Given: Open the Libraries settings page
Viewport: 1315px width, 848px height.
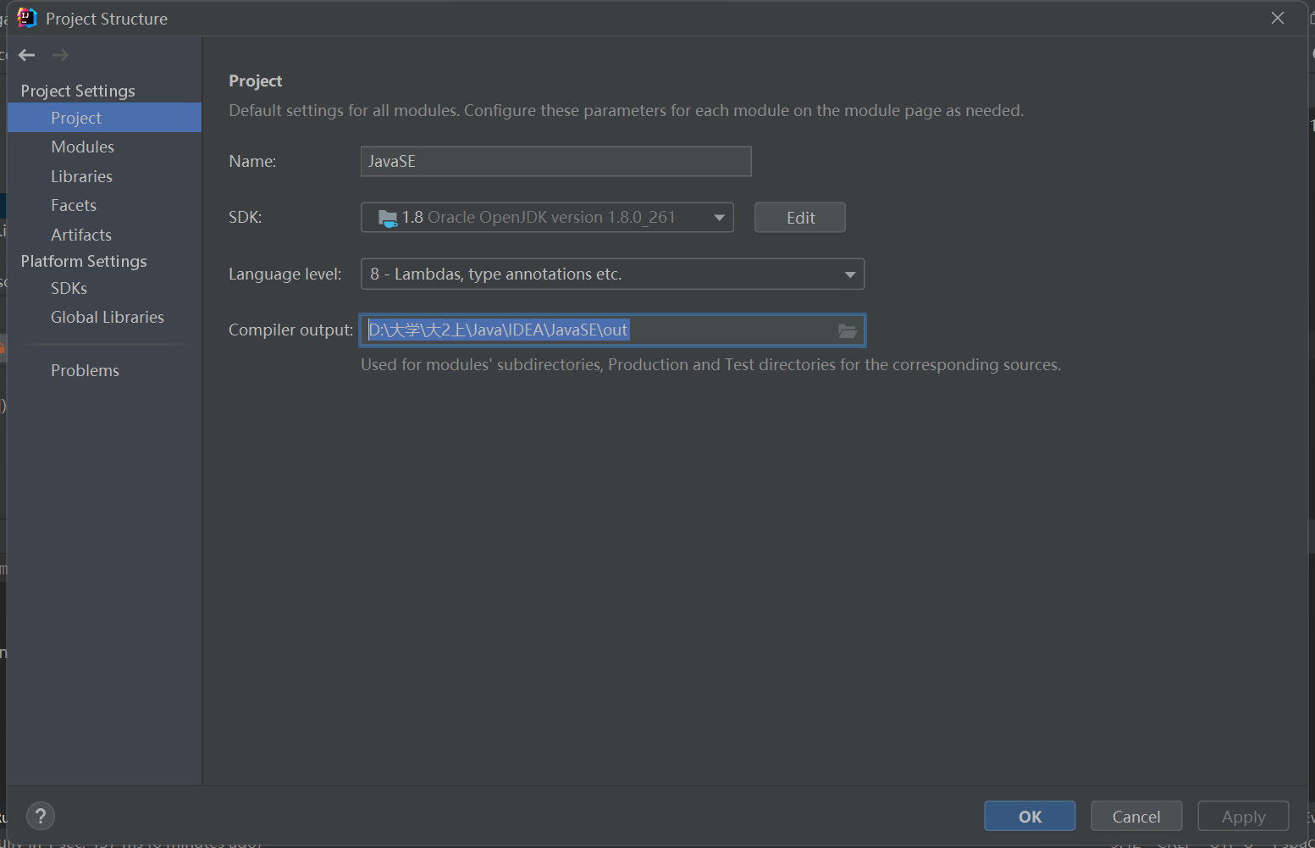Looking at the screenshot, I should pyautogui.click(x=81, y=176).
